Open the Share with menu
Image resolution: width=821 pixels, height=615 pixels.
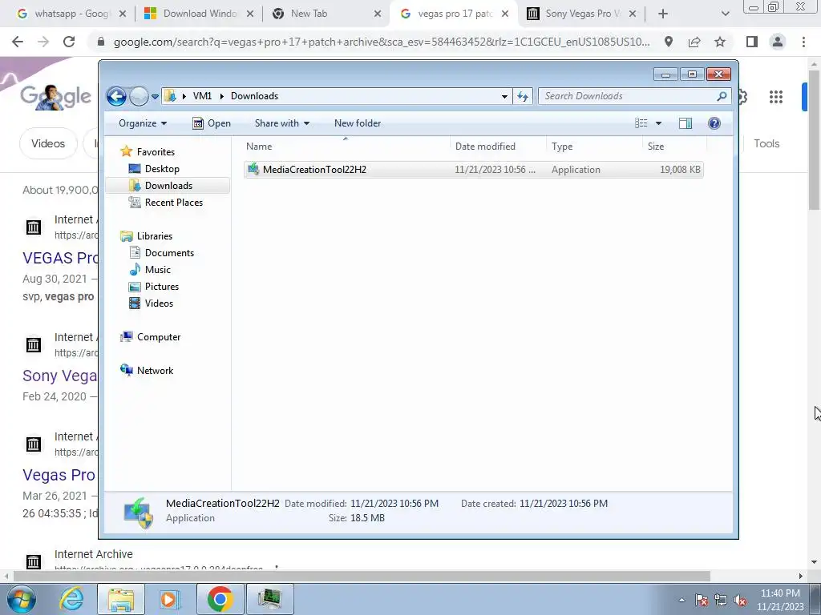[281, 123]
